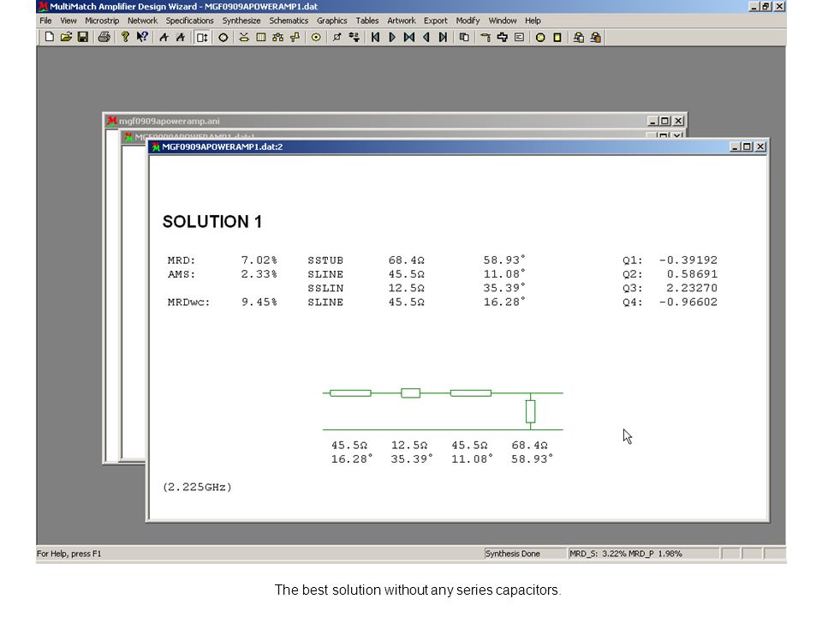The height and width of the screenshot is (617, 822).
Task: Open the Help menu
Action: point(533,21)
